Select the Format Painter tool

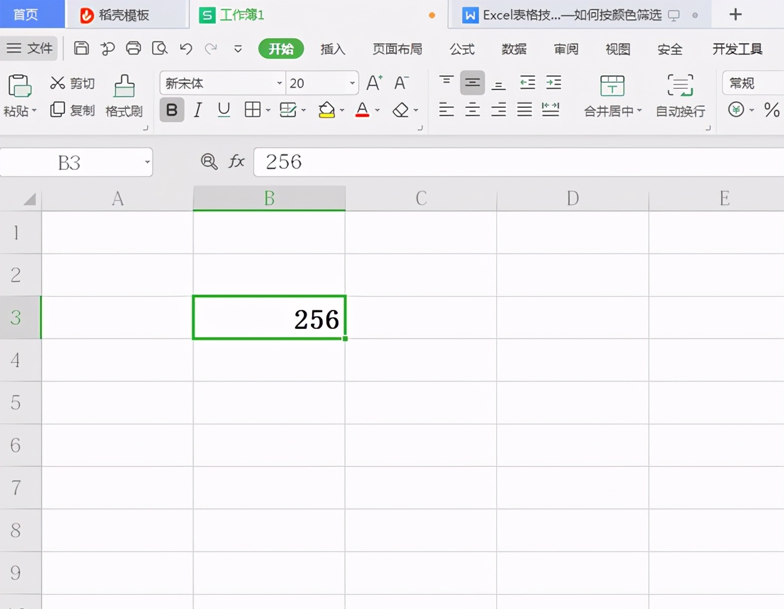(124, 95)
